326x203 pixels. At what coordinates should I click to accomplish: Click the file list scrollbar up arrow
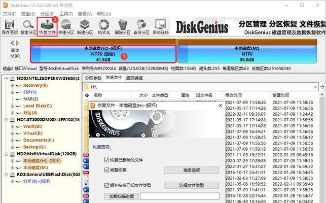coord(322,95)
